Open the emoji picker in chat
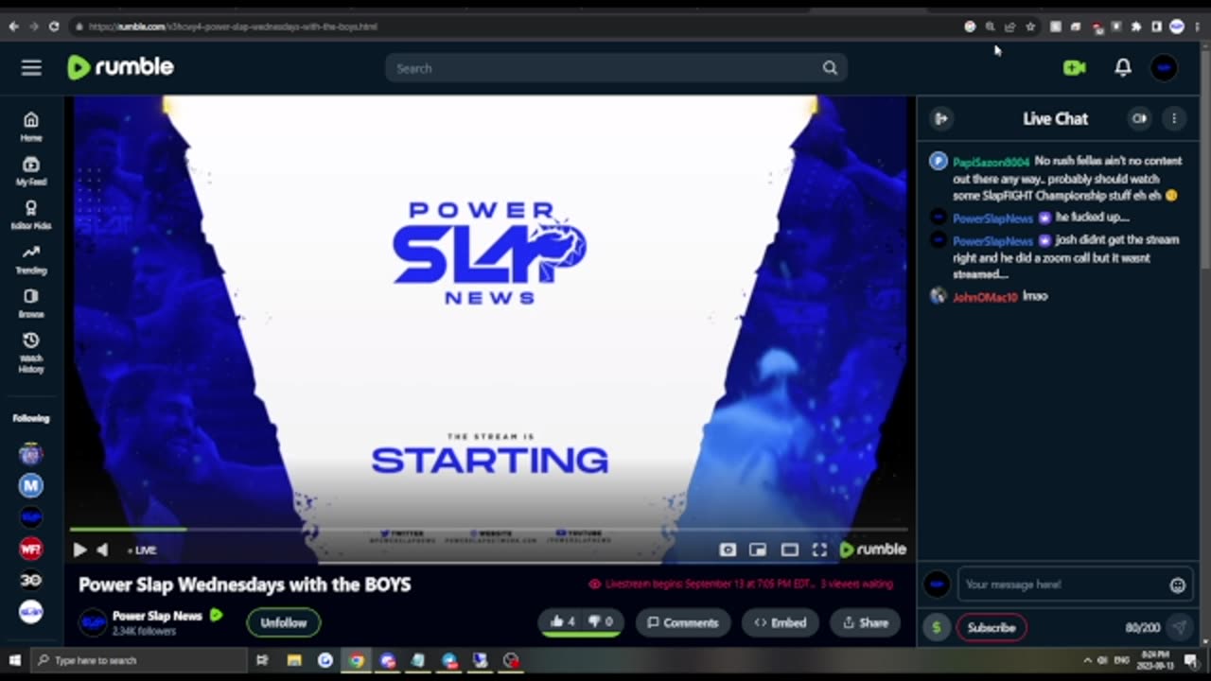This screenshot has width=1211, height=681. coord(1178,585)
